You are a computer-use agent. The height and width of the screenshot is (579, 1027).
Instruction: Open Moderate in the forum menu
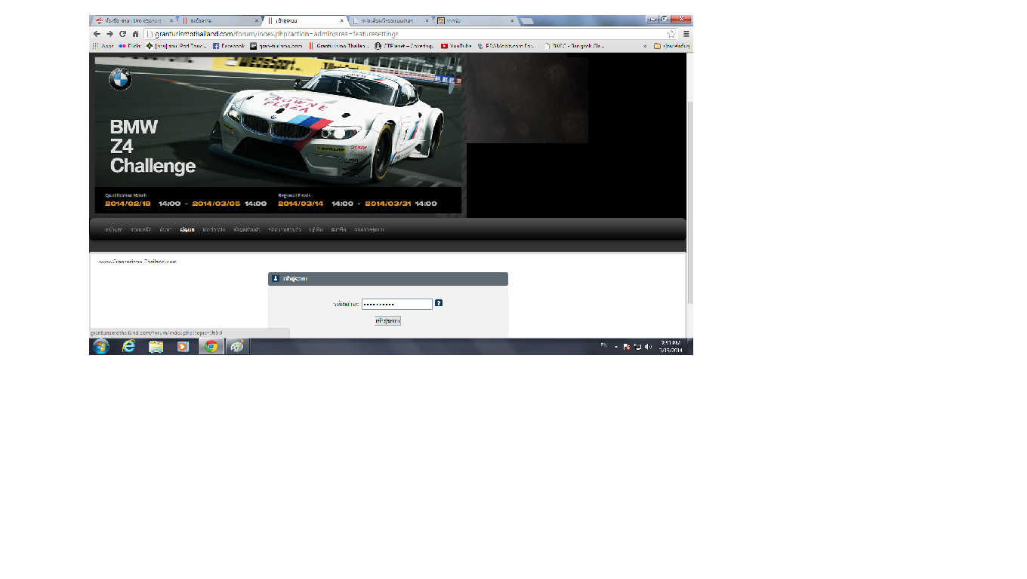214,229
